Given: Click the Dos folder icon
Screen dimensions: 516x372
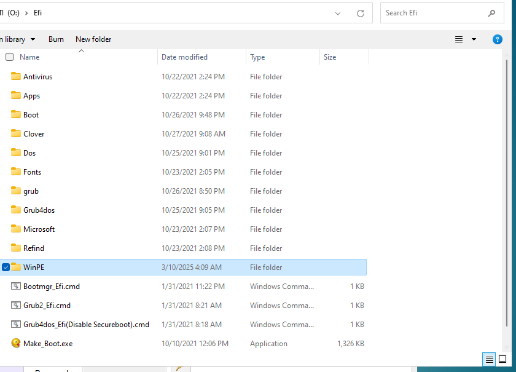Looking at the screenshot, I should (x=16, y=153).
